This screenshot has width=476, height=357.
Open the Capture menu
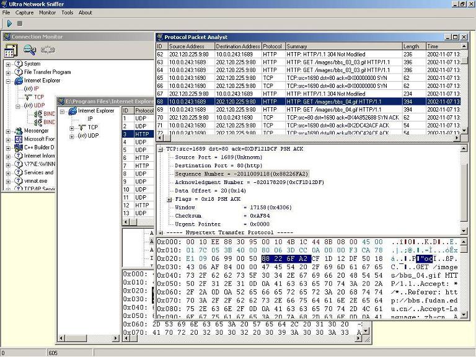coord(24,12)
